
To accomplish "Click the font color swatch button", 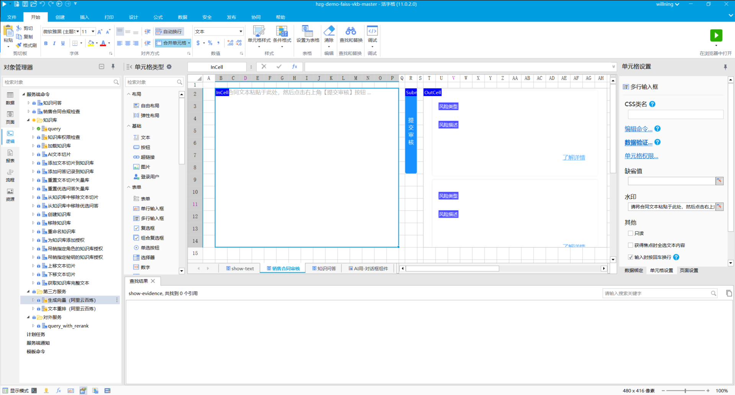I will [x=103, y=43].
